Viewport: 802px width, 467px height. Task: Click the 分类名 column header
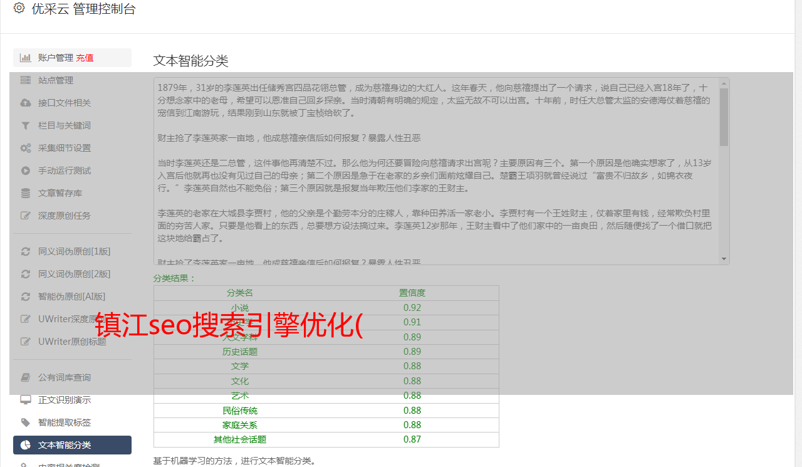pyautogui.click(x=240, y=293)
